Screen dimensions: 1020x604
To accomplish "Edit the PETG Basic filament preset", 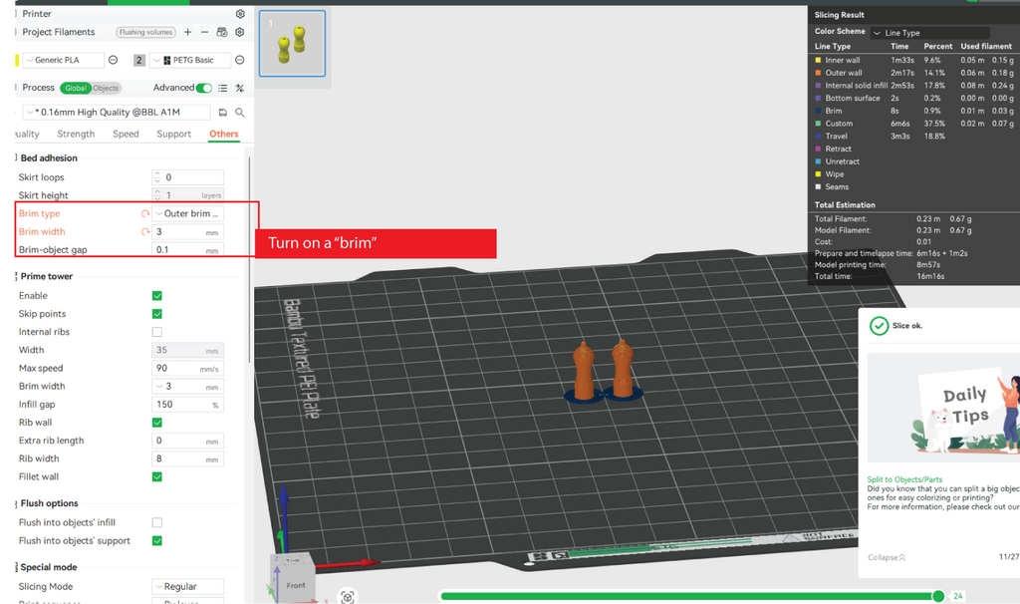I will coord(239,60).
